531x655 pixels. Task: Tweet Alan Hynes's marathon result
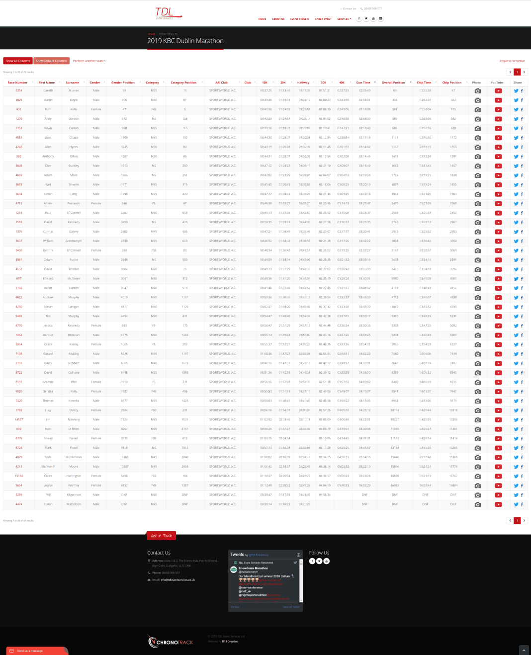(x=516, y=148)
